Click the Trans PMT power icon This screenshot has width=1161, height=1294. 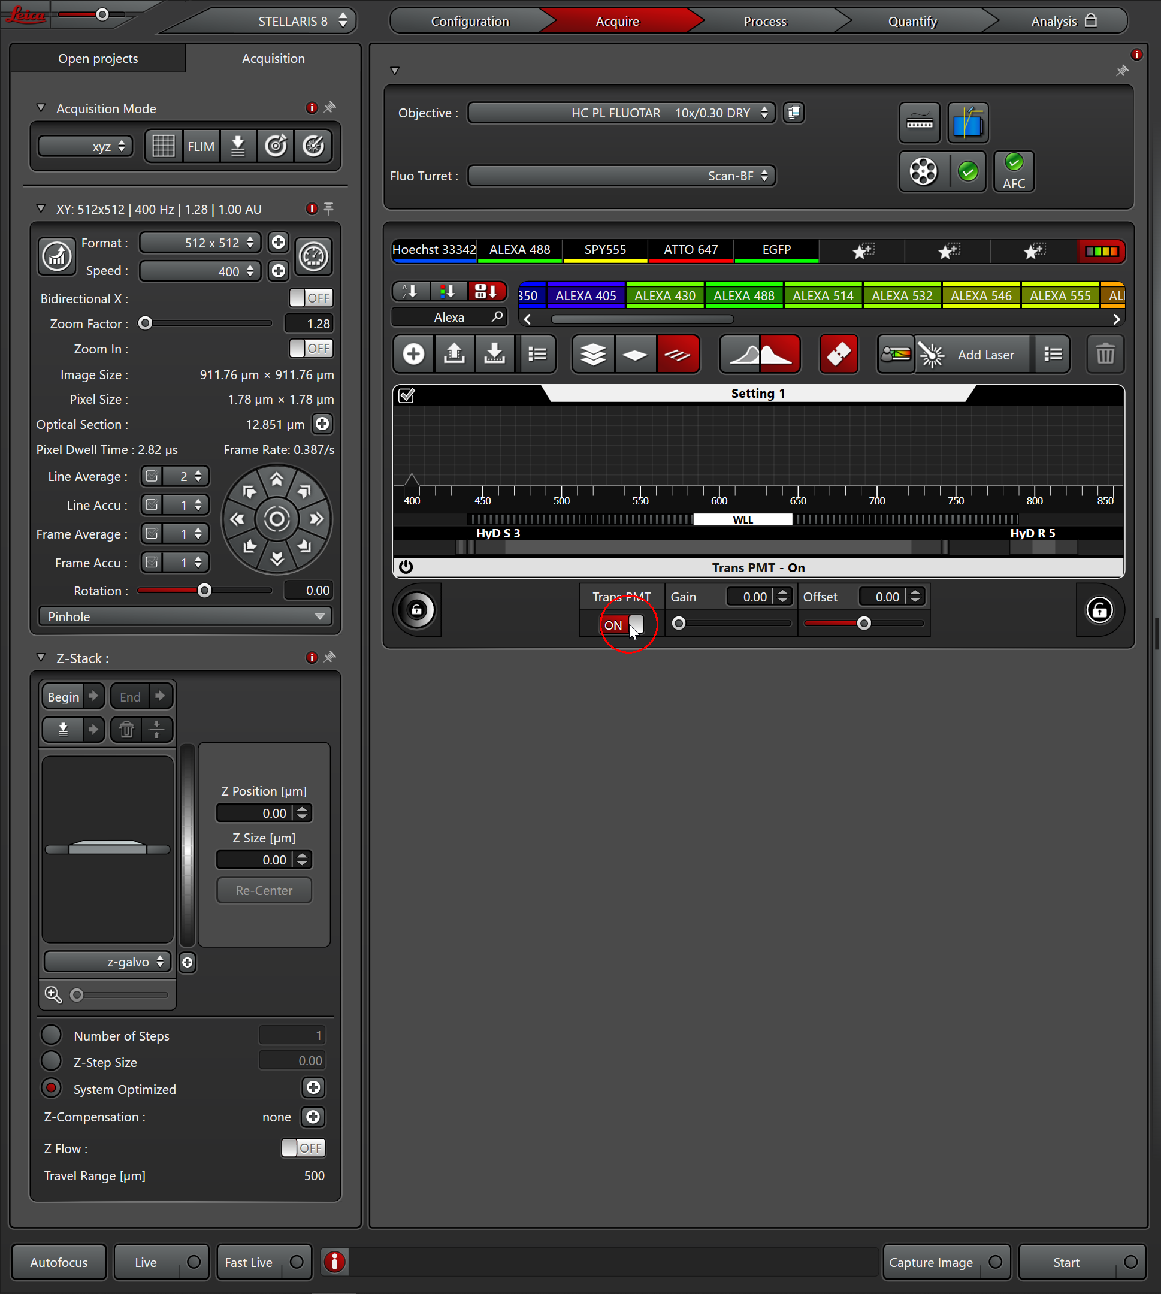(x=406, y=567)
